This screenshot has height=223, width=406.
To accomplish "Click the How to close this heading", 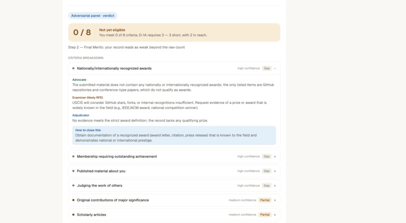I will (88, 131).
